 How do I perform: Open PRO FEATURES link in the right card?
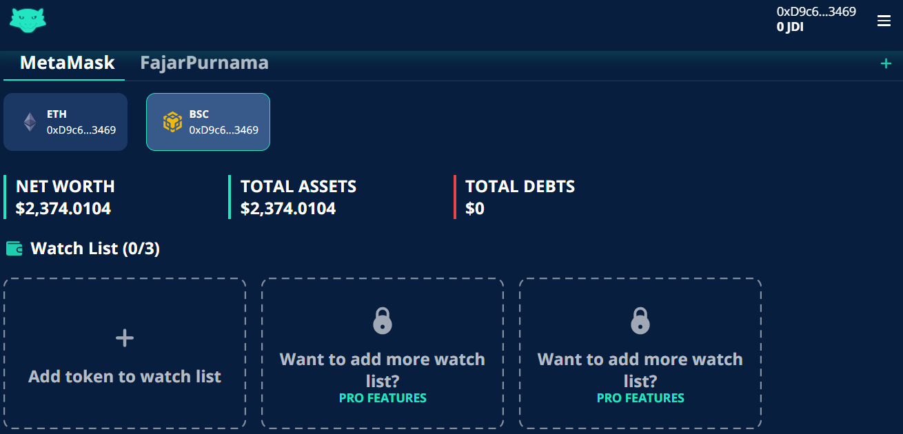point(640,398)
